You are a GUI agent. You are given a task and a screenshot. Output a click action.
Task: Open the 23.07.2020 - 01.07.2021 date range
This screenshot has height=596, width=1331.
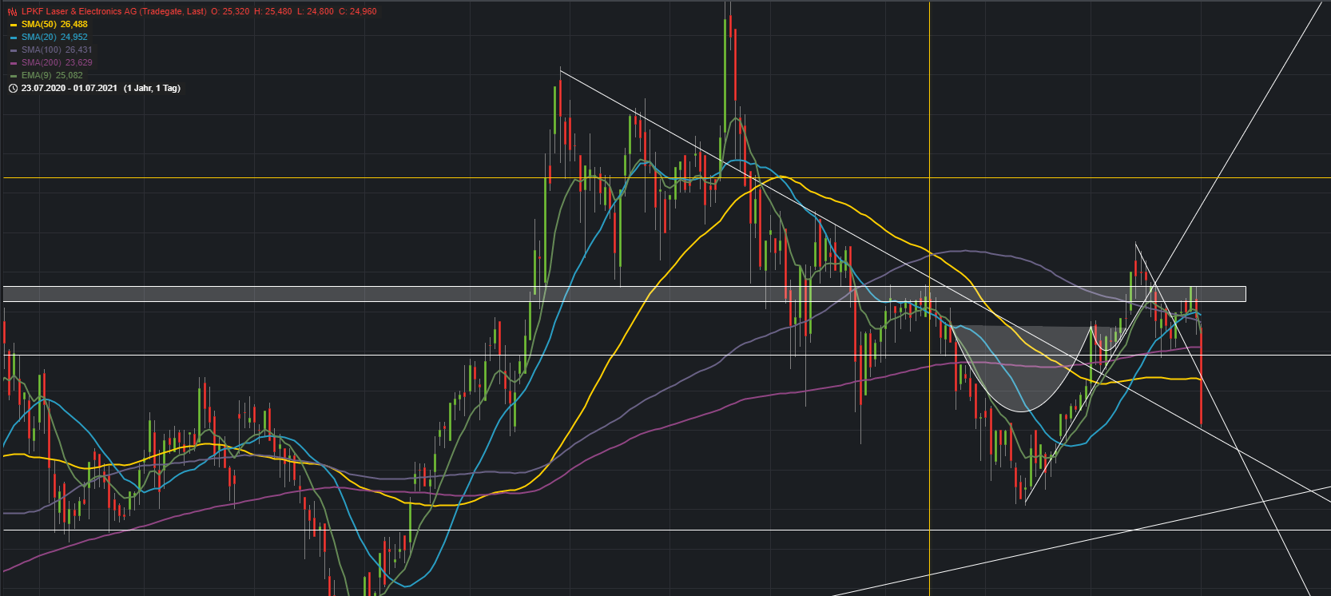(70, 89)
